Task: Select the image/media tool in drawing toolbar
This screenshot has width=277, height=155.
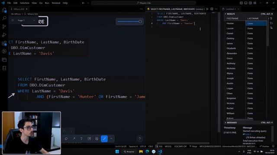Action: (x=97, y=139)
